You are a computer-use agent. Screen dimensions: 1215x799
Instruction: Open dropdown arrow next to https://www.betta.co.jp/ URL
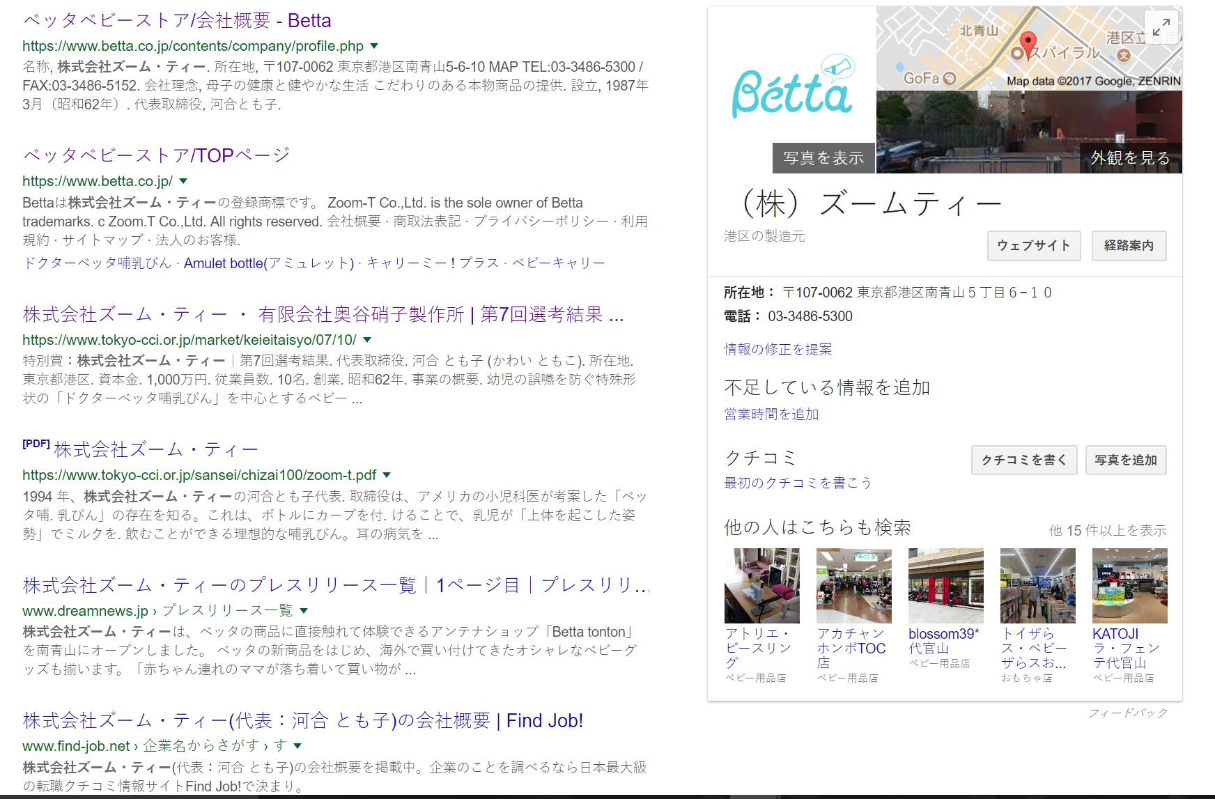pyautogui.click(x=183, y=181)
